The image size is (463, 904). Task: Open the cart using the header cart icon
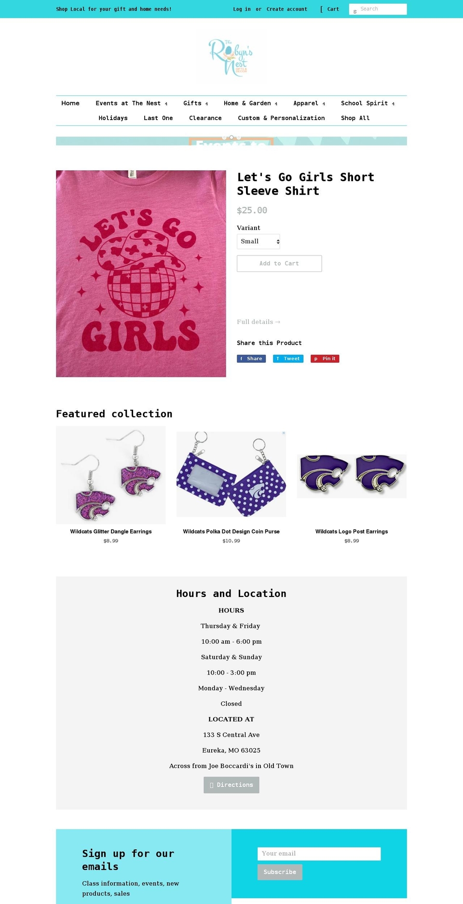(322, 9)
